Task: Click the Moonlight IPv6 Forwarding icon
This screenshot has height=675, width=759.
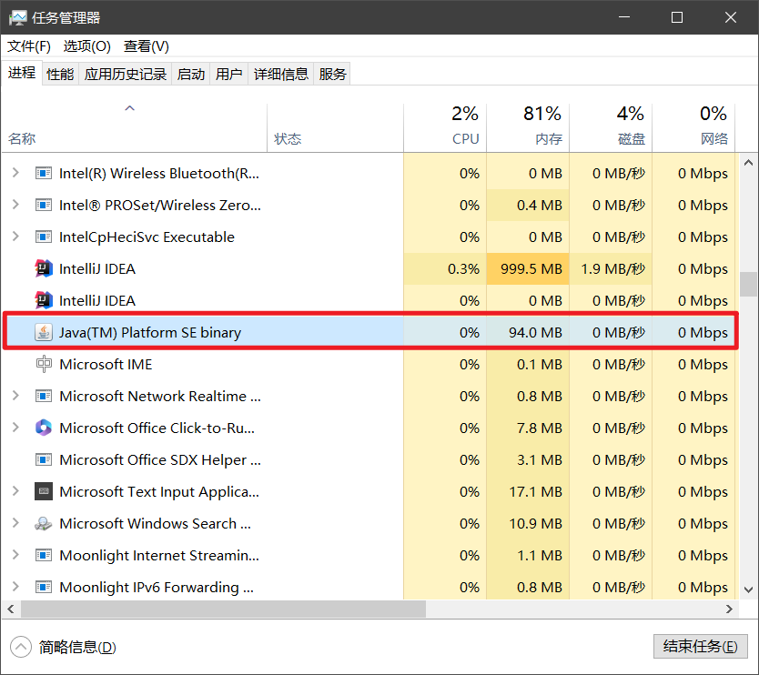Action: [x=44, y=587]
